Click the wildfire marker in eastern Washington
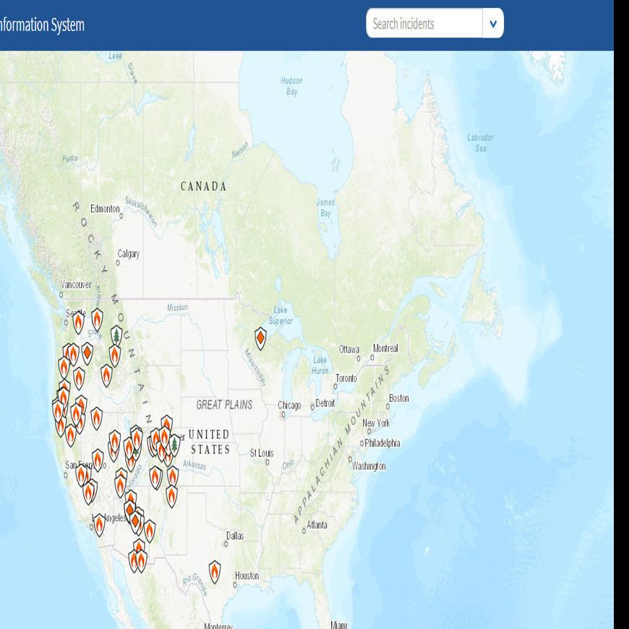The width and height of the screenshot is (629, 629). pyautogui.click(x=97, y=318)
